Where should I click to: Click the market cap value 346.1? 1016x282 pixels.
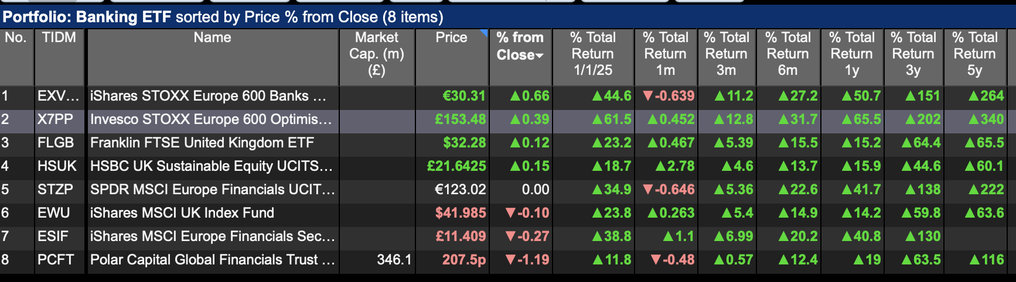[394, 260]
